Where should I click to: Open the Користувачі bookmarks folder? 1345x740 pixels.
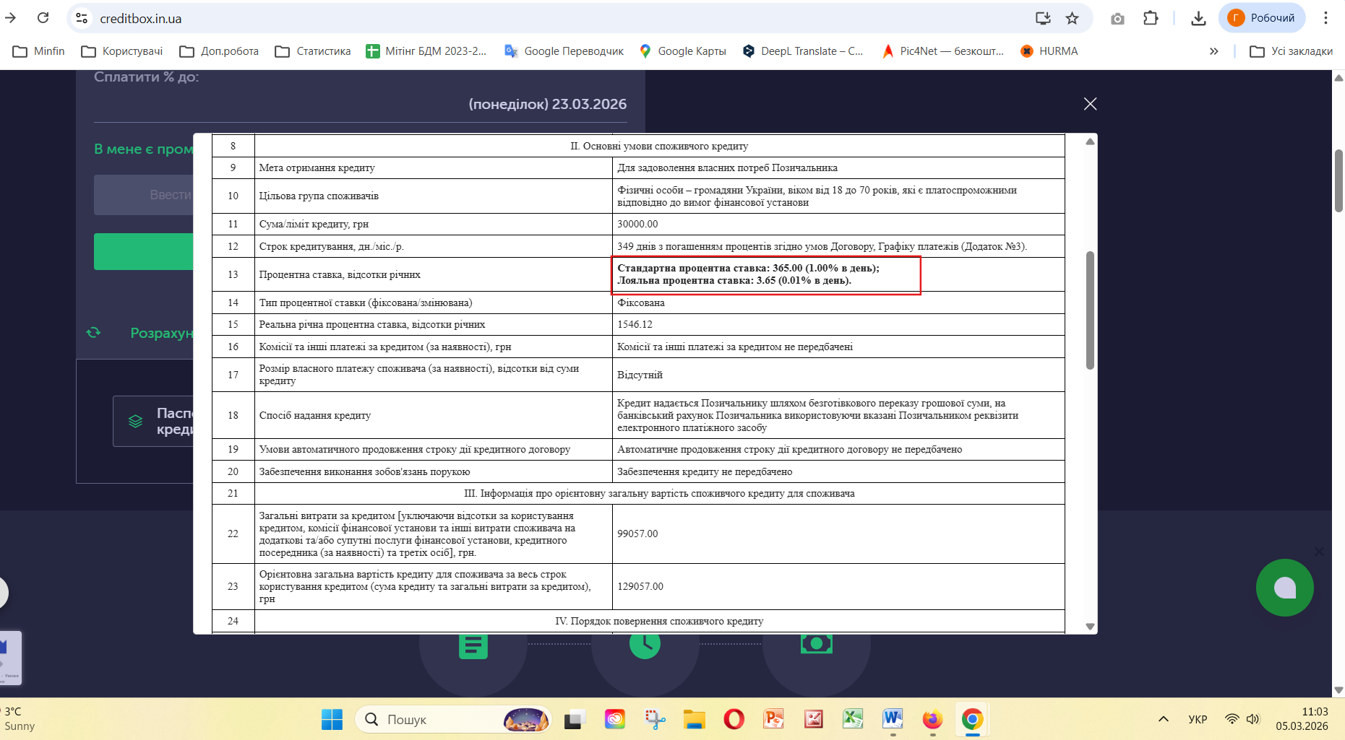[122, 51]
